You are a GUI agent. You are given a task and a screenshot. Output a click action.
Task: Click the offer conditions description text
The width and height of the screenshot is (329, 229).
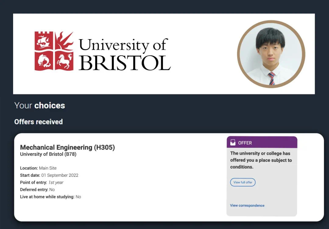coord(261,160)
